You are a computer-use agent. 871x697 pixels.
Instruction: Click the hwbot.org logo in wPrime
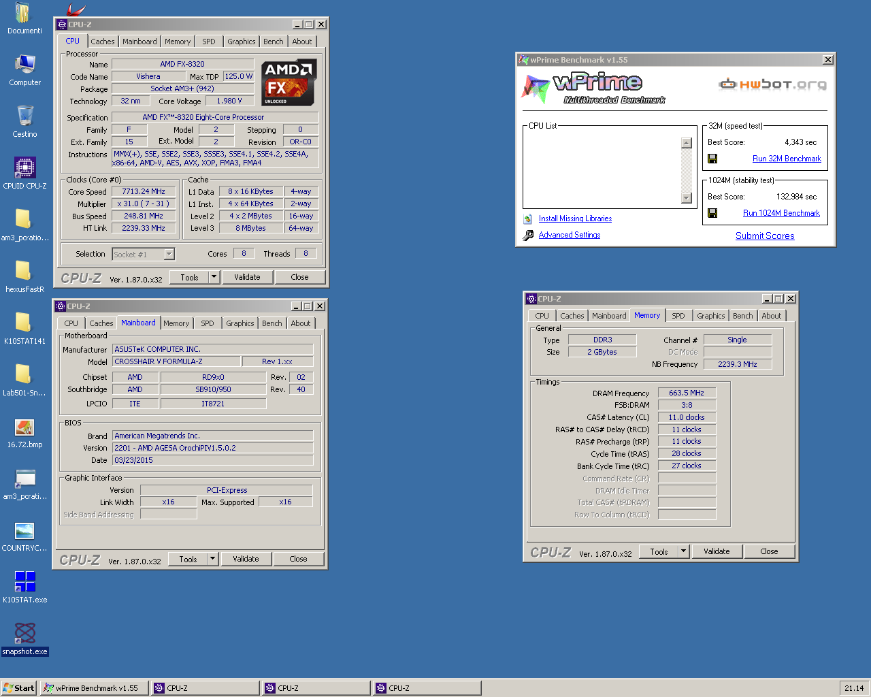coord(773,84)
